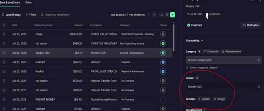Tick the checkbox for the Murphy USA row
Viewport: 264px width, 111px height.
pyautogui.click(x=4, y=53)
